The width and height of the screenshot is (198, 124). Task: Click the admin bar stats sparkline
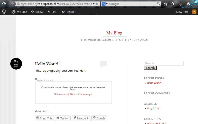(89, 12)
